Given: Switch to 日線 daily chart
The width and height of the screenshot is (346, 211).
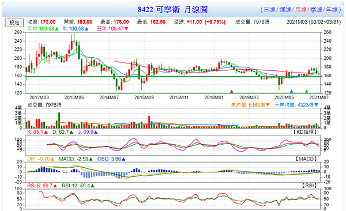Looking at the screenshot, I should point(269,10).
